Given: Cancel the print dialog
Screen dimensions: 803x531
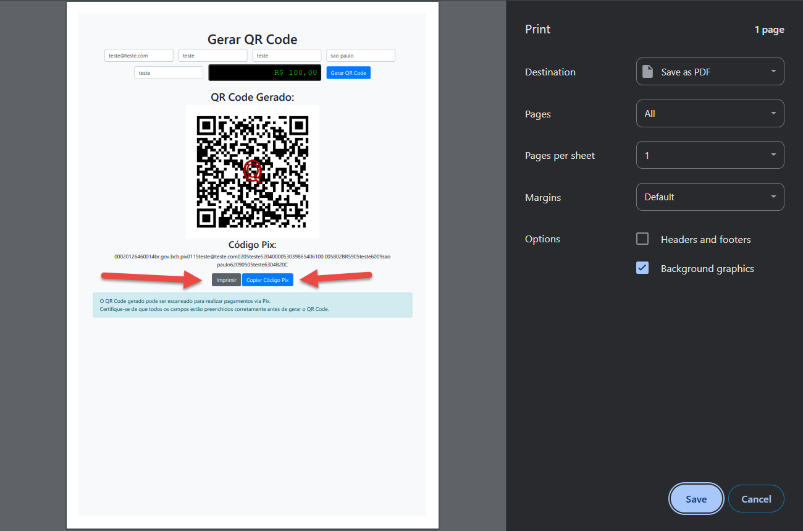Looking at the screenshot, I should pyautogui.click(x=756, y=499).
